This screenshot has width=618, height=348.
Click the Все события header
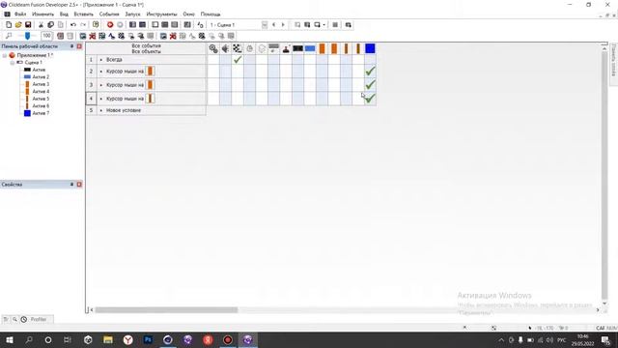(x=146, y=45)
